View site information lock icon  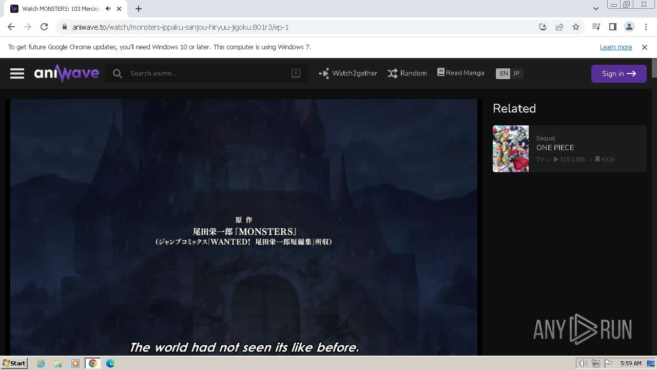click(x=64, y=27)
